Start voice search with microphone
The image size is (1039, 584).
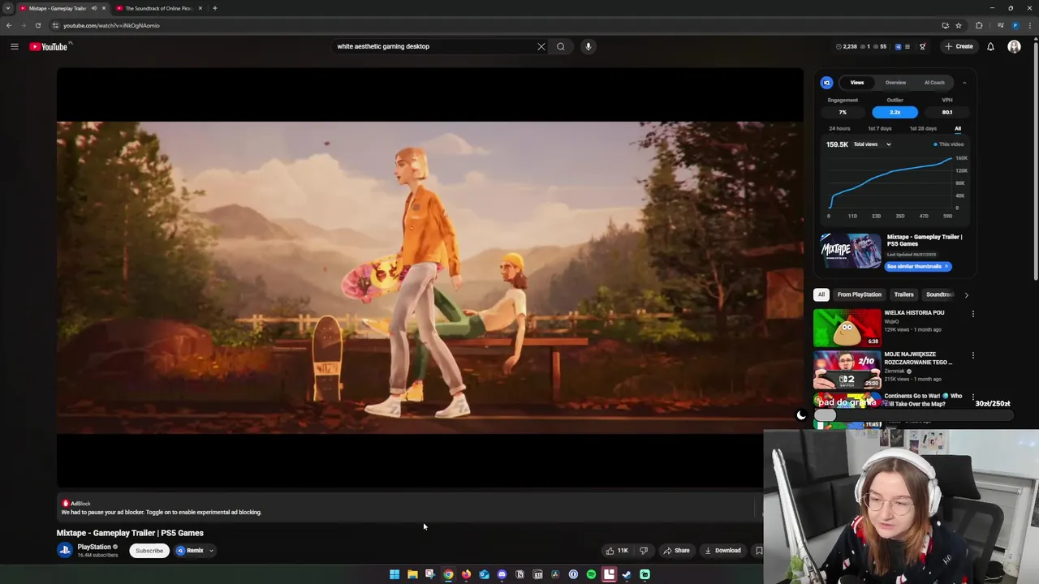(x=588, y=46)
